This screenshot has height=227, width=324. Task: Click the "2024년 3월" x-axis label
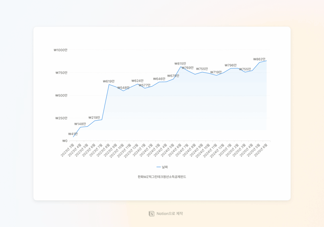click(x=153, y=150)
